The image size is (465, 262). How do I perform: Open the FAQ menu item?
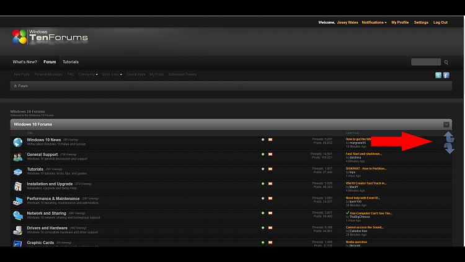[x=70, y=75]
